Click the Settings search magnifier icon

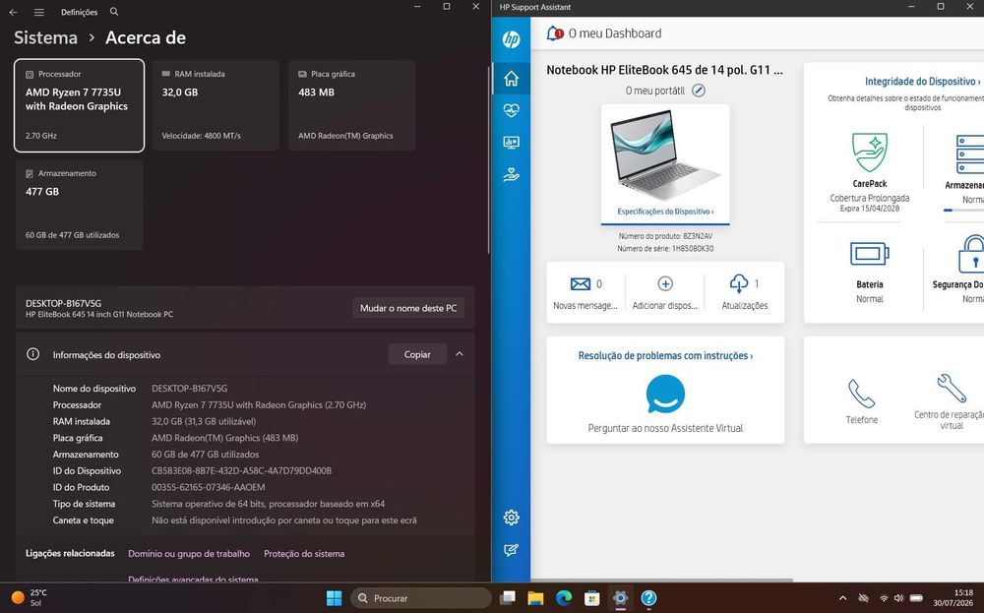[x=113, y=11]
